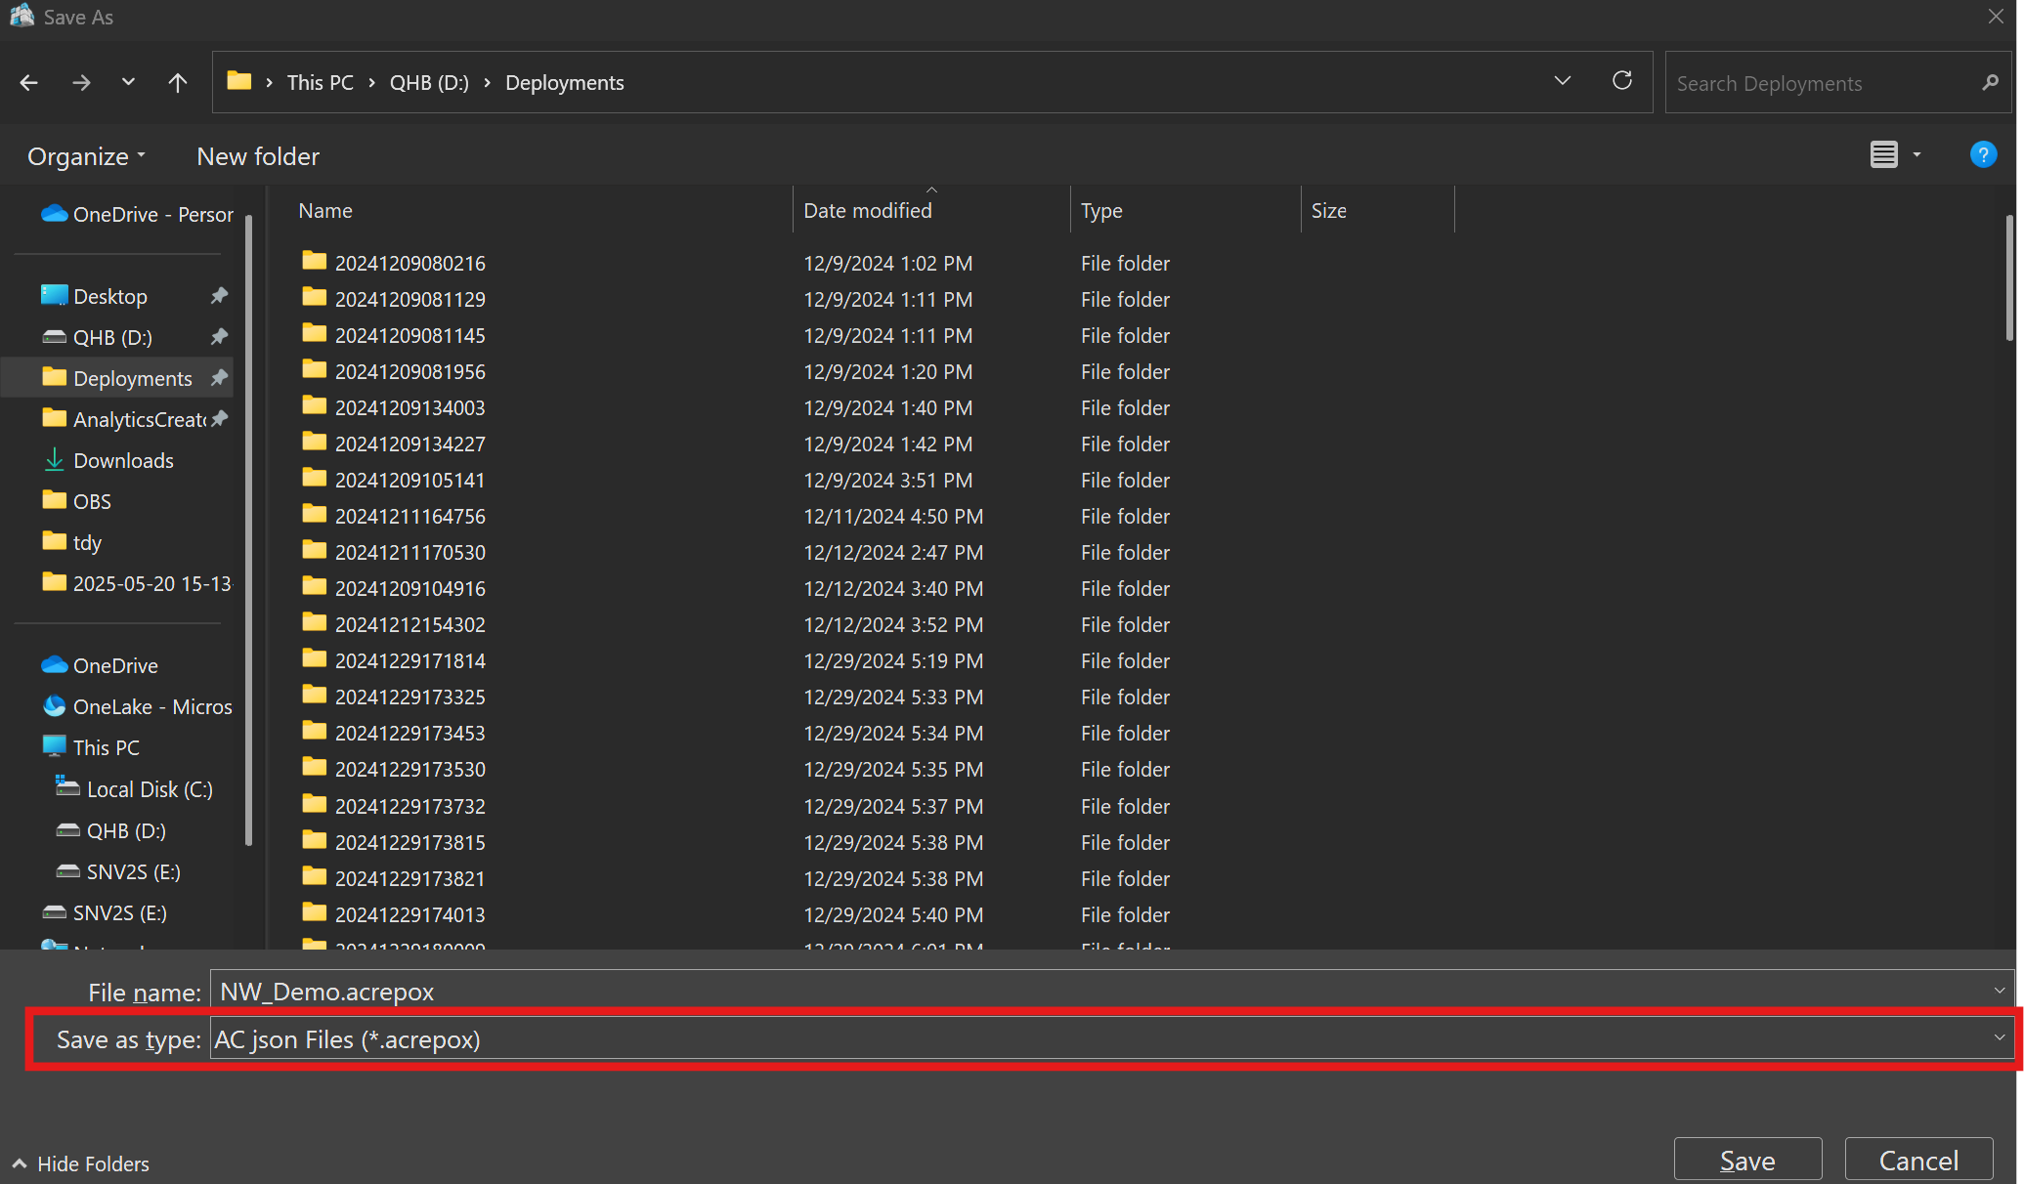2024x1184 pixels.
Task: Refresh the Deployments folder view
Action: click(x=1622, y=81)
